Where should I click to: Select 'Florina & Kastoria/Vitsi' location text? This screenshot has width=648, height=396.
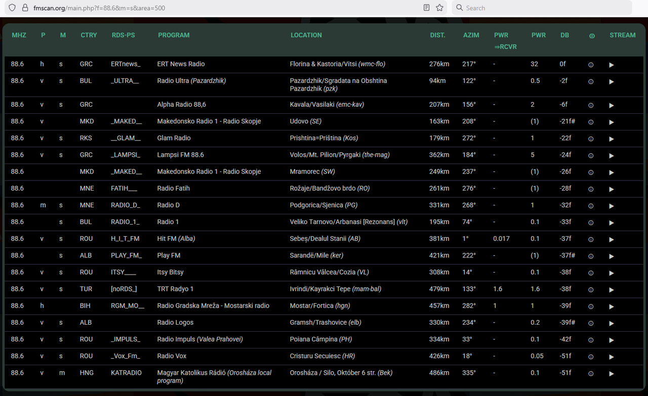point(323,64)
